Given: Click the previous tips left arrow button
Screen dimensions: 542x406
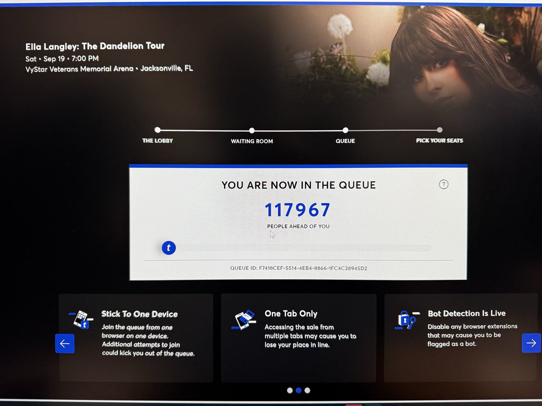Looking at the screenshot, I should (65, 343).
